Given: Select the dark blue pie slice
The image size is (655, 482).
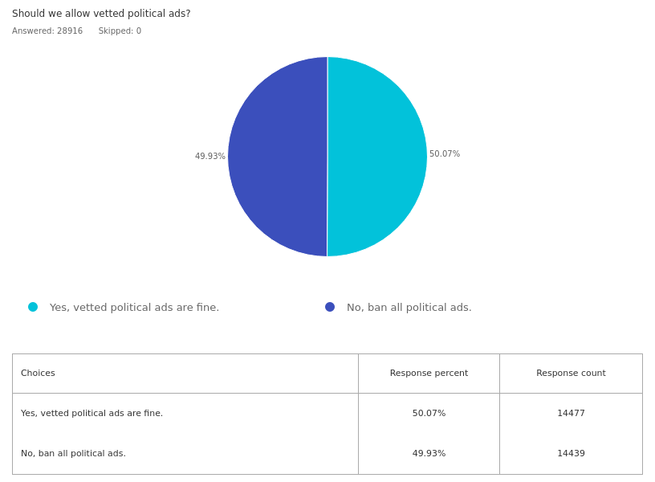Looking at the screenshot, I should pos(278,157).
